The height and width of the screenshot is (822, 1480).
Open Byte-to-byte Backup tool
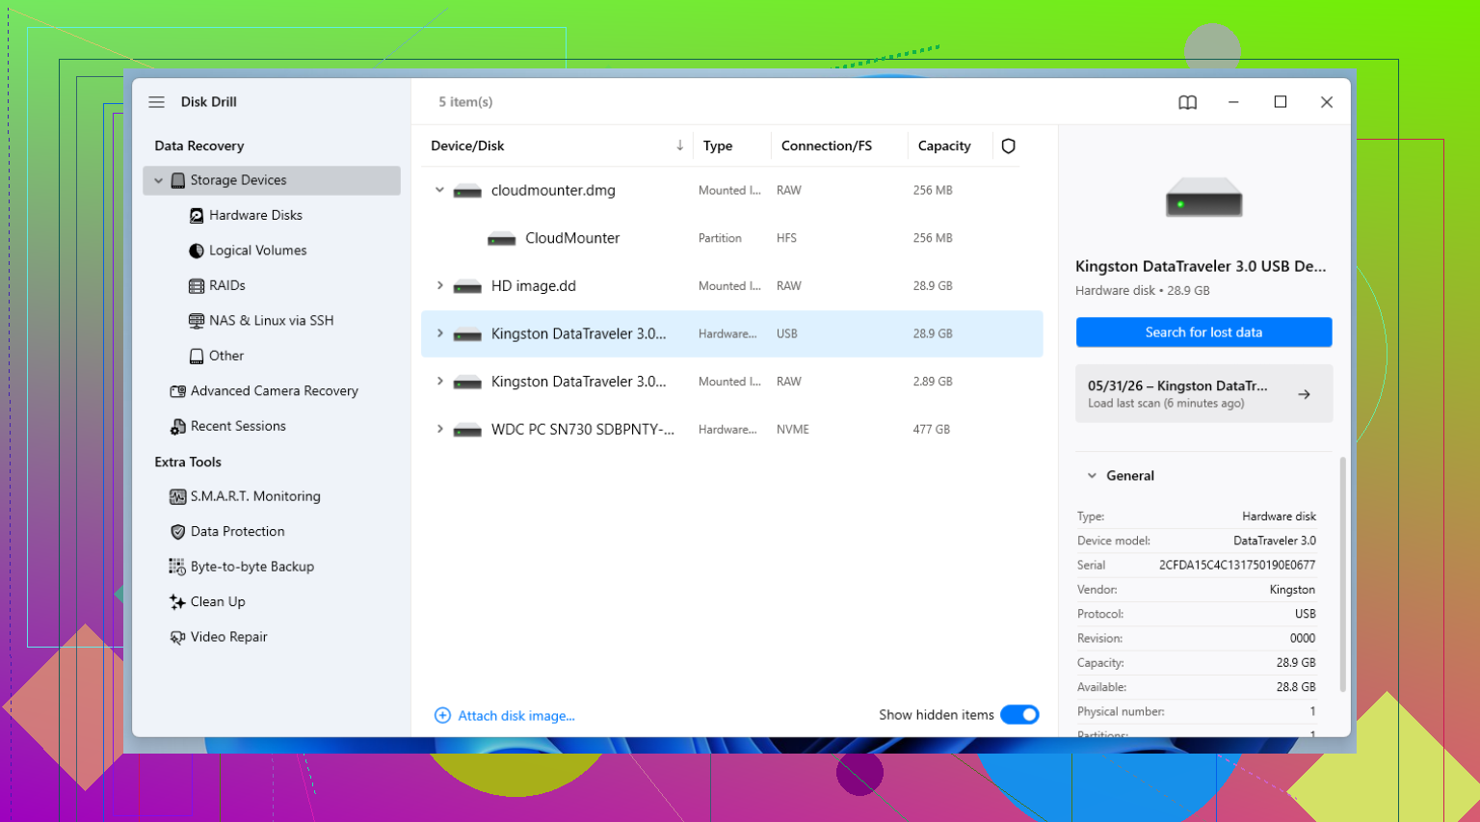click(252, 568)
